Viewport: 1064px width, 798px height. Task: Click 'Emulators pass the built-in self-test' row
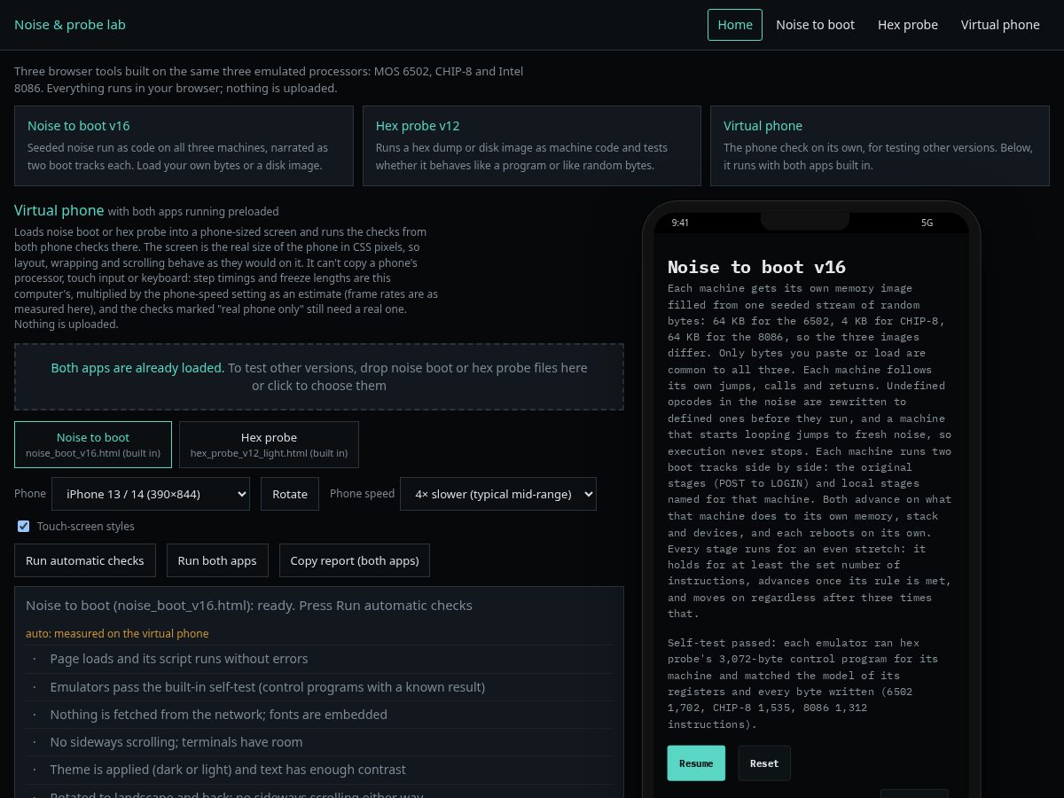(319, 687)
